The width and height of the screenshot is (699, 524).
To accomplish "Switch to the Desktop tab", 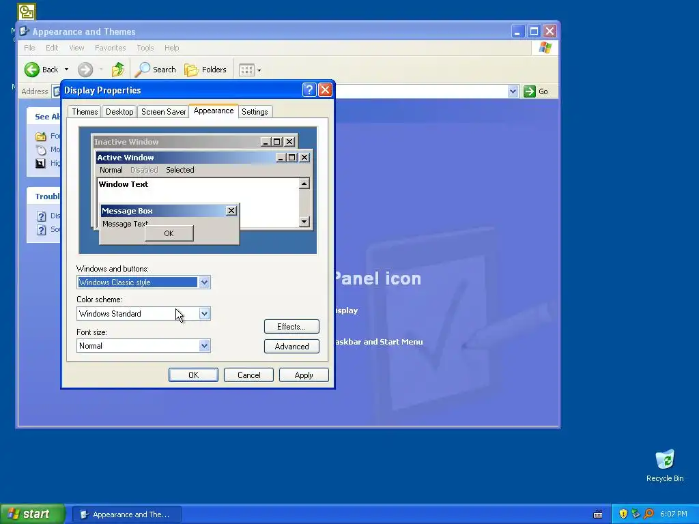I will click(119, 112).
